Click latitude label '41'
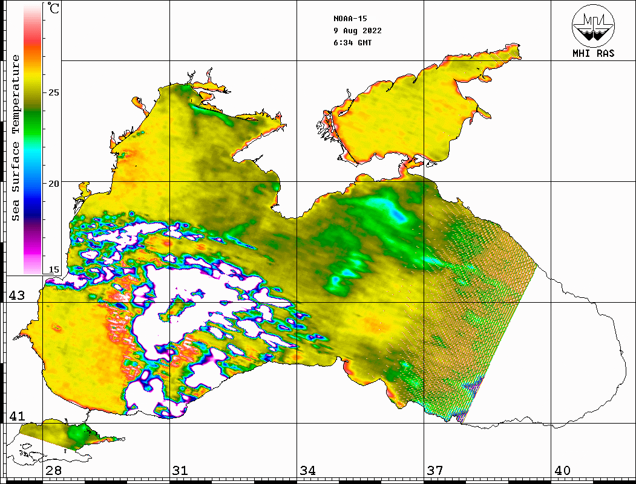 16,416
